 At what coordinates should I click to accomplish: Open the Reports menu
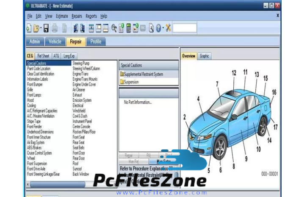coord(91,16)
